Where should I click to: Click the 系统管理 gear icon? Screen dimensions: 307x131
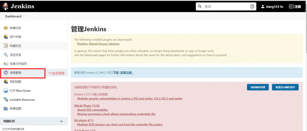point(6,73)
